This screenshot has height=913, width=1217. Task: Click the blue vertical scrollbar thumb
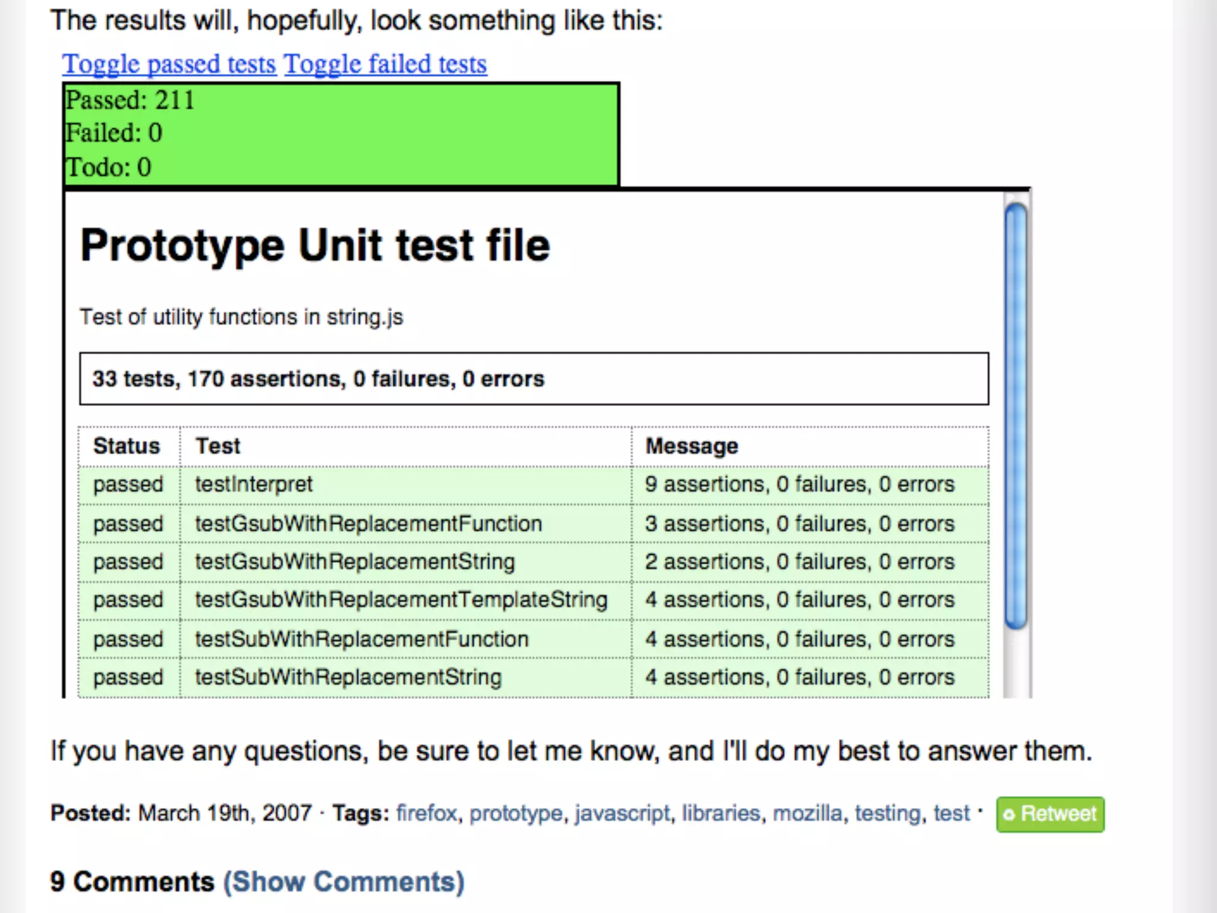click(x=1016, y=416)
